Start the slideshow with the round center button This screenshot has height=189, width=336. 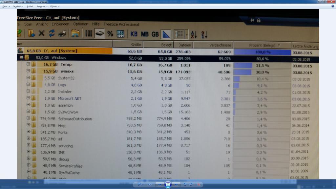[168, 184]
